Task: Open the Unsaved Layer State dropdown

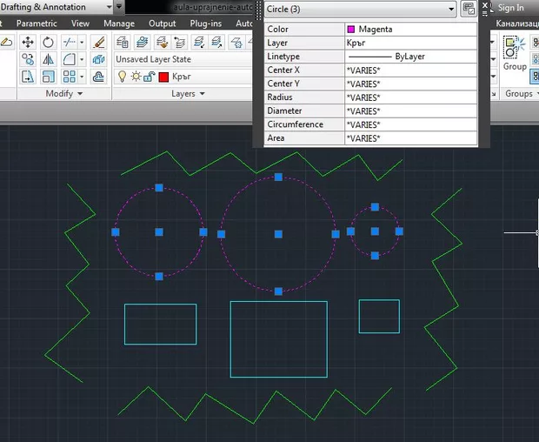Action: click(x=183, y=59)
